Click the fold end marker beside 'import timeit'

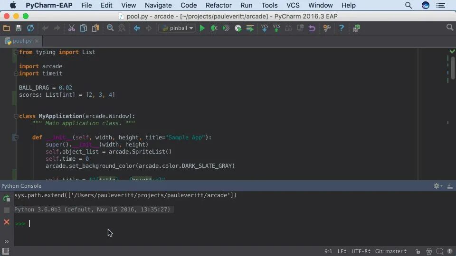tap(16, 73)
